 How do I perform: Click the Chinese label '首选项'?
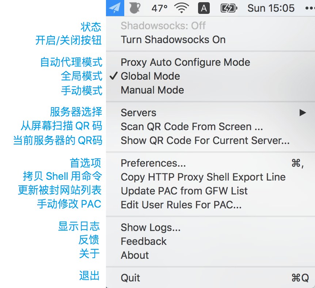point(86,163)
